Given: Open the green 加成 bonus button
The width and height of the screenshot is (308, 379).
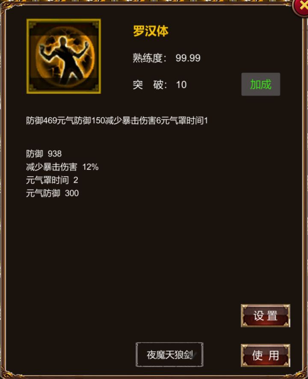Looking at the screenshot, I should coord(261,84).
